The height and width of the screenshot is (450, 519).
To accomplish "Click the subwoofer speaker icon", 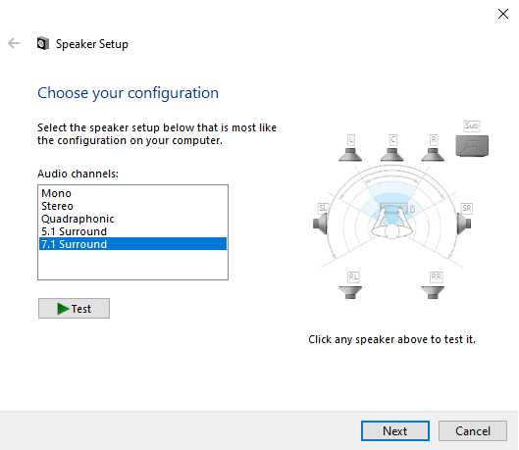I will click(472, 146).
